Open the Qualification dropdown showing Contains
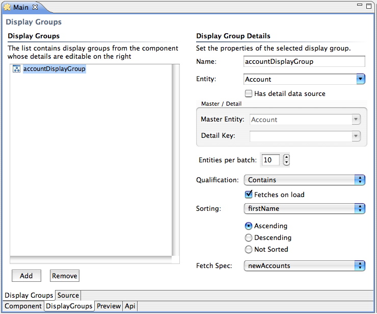377x314 pixels. (305, 180)
